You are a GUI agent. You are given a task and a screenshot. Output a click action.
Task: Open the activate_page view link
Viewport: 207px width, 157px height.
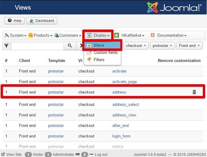tap(125, 82)
